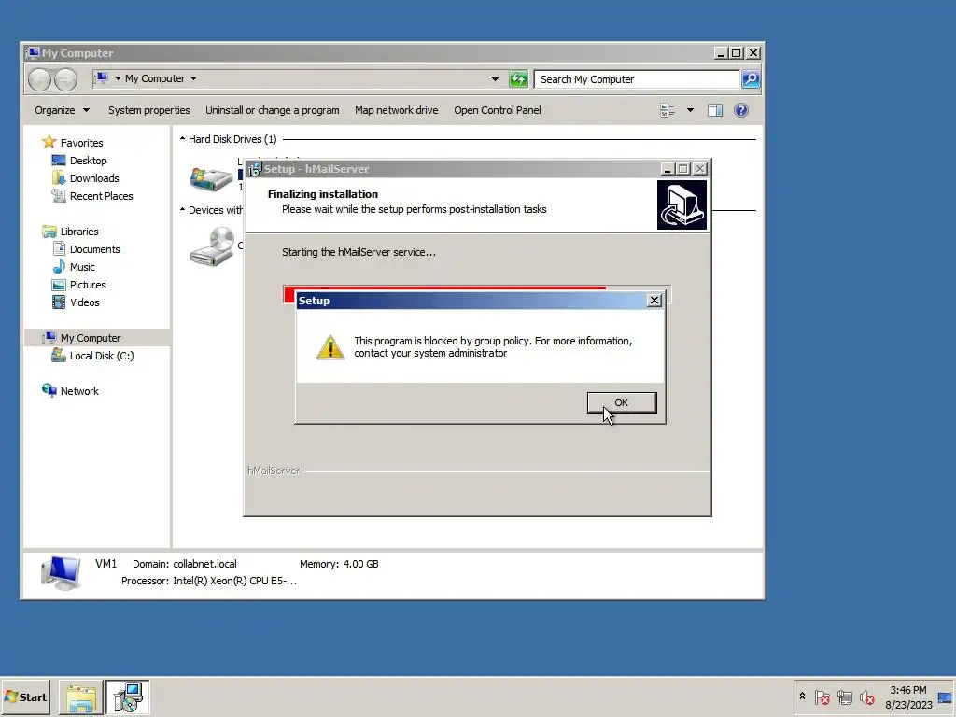Image resolution: width=956 pixels, height=717 pixels.
Task: Click the hMailServer installer logo image
Action: pos(682,204)
